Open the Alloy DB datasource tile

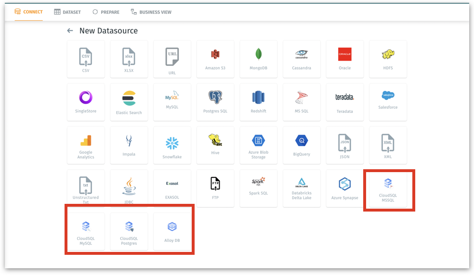click(172, 232)
